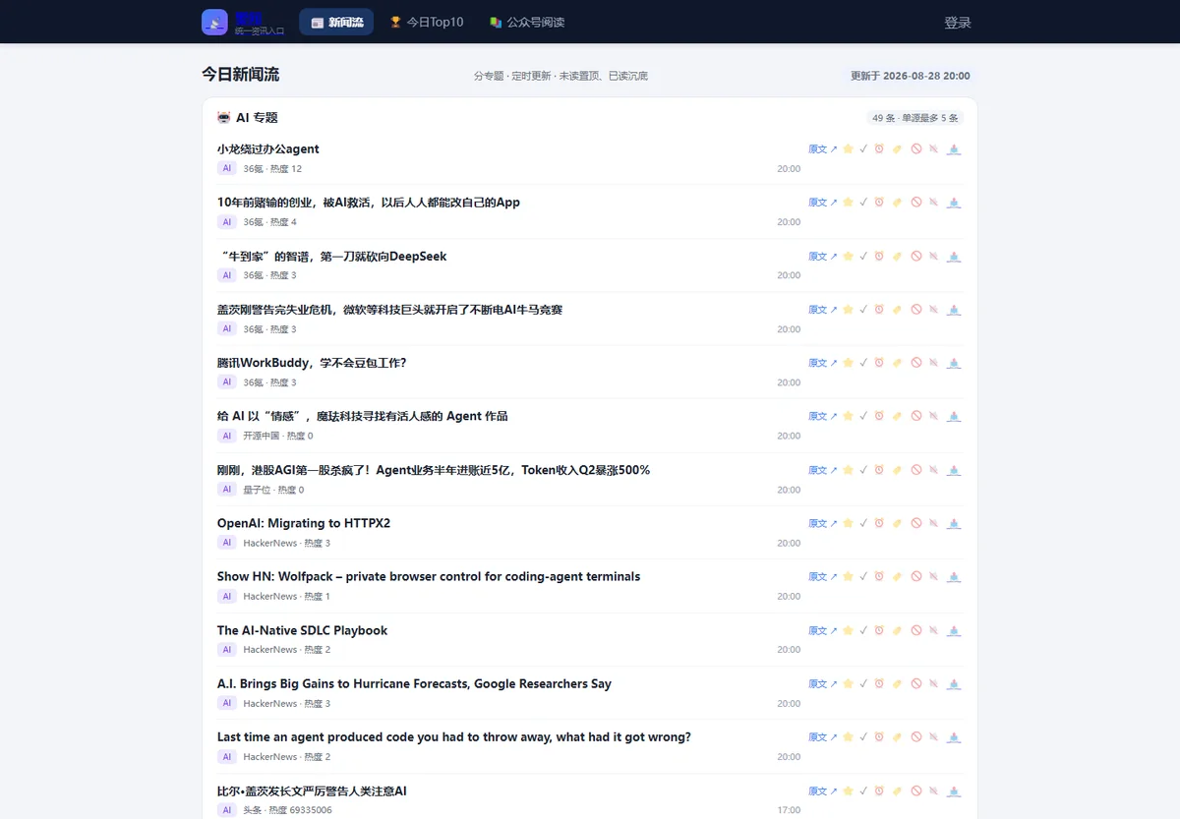This screenshot has height=819, width=1180.
Task: Click the 49 条 · 单源最多 5 条 badge
Action: tap(914, 118)
